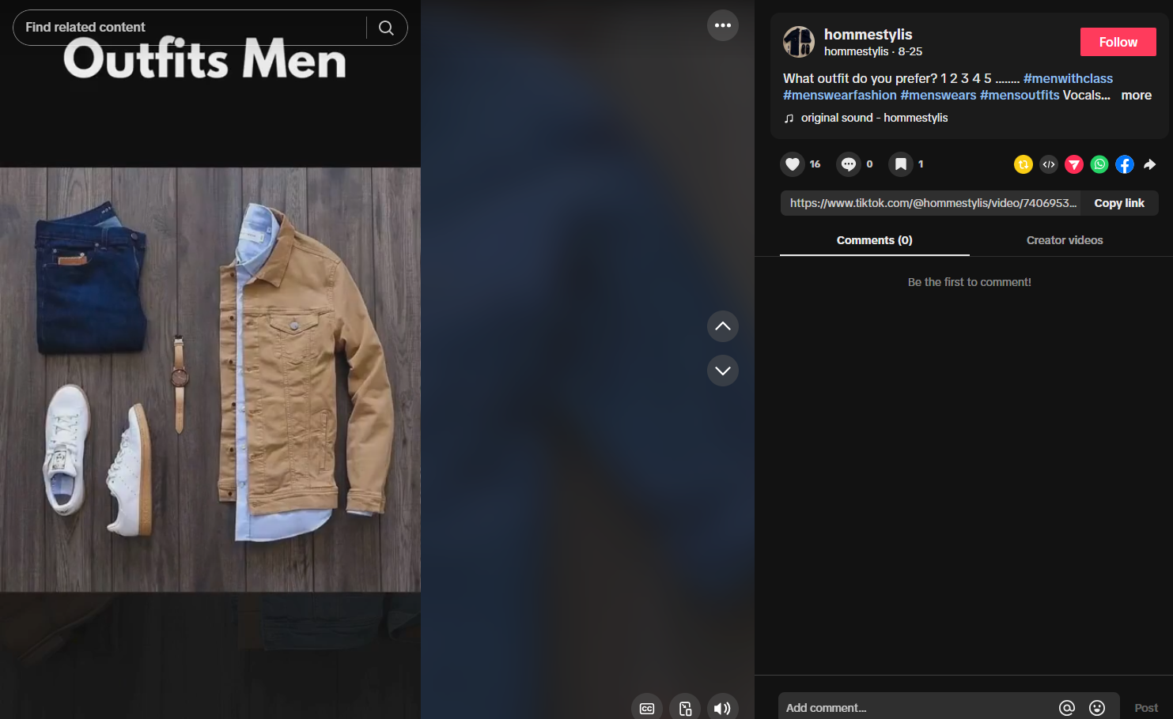This screenshot has width=1173, height=719.
Task: Switch to Creator videos tab
Action: [1065, 240]
